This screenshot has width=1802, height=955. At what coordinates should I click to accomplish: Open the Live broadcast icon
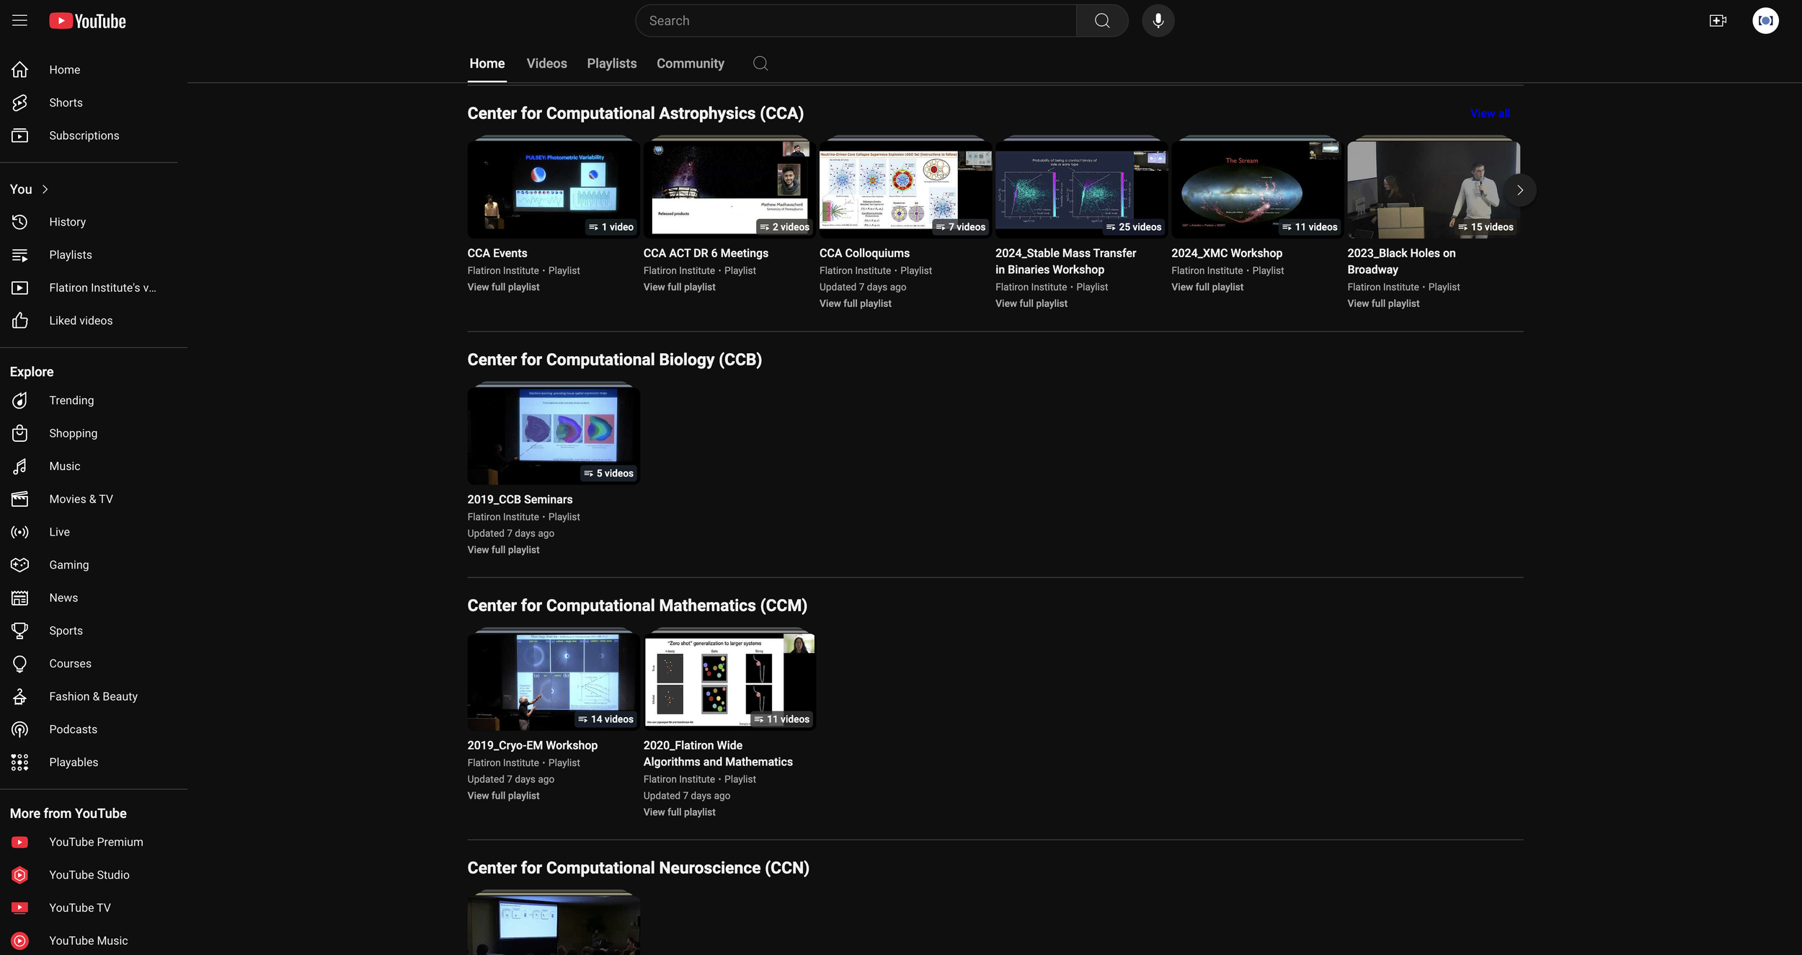click(x=19, y=532)
